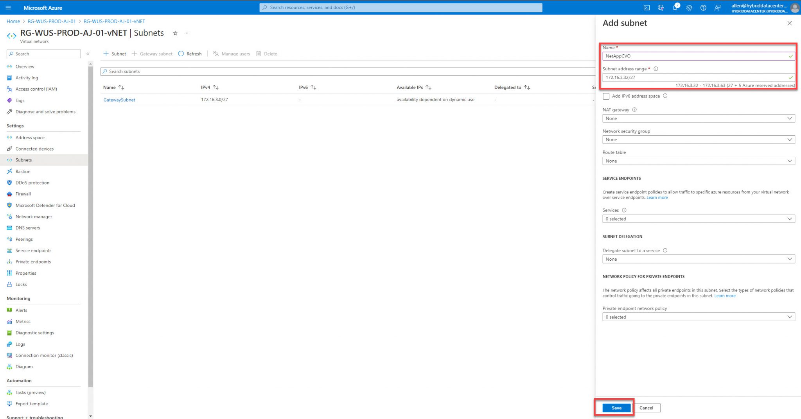
Task: Open Activity log in sidebar
Action: 26,77
